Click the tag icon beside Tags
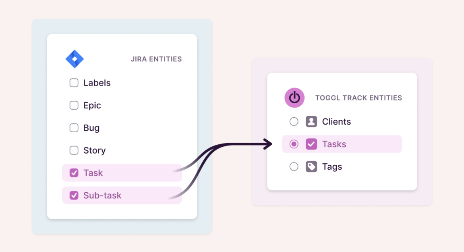The width and height of the screenshot is (464, 252). pyautogui.click(x=311, y=167)
